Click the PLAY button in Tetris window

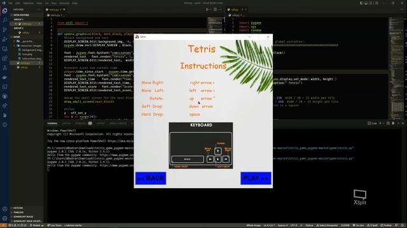coord(256,178)
